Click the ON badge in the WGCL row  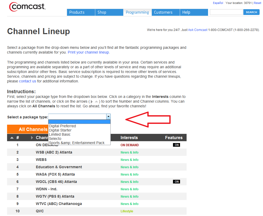pos(176,182)
